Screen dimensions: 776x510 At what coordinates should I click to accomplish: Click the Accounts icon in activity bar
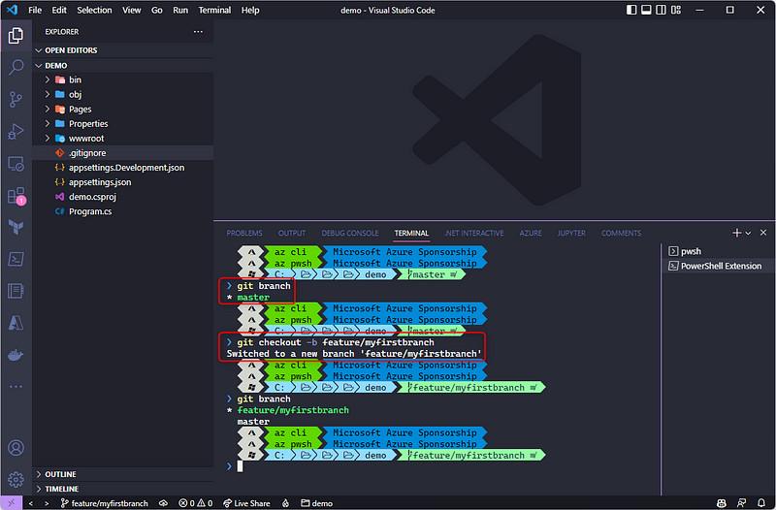point(16,448)
